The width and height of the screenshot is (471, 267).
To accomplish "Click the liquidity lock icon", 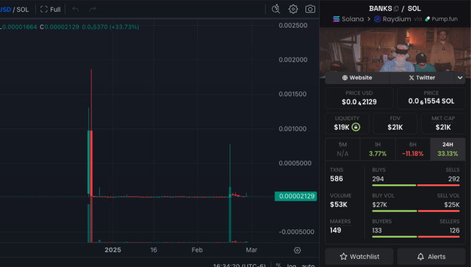I will [356, 127].
